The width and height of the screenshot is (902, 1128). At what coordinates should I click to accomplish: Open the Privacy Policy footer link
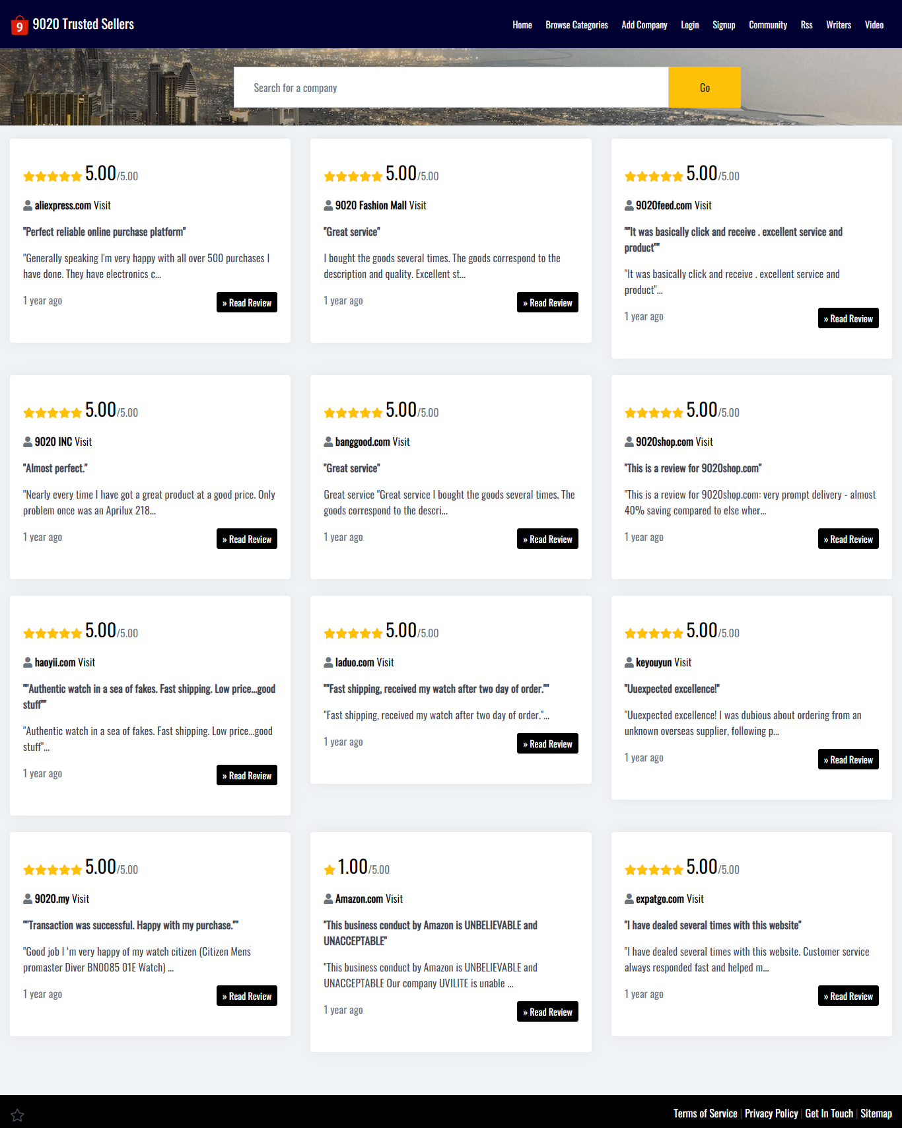tap(771, 1113)
